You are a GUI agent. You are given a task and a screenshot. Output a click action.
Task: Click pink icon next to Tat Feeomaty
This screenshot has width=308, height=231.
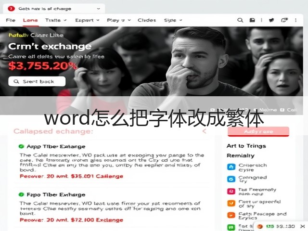click(x=231, y=191)
